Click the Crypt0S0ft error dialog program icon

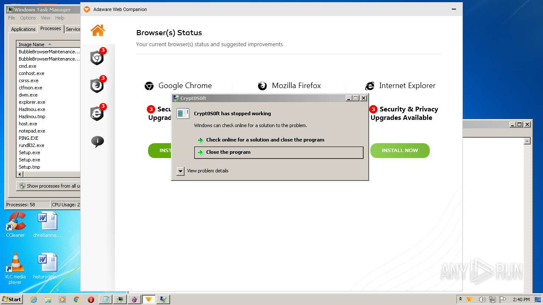point(183,113)
